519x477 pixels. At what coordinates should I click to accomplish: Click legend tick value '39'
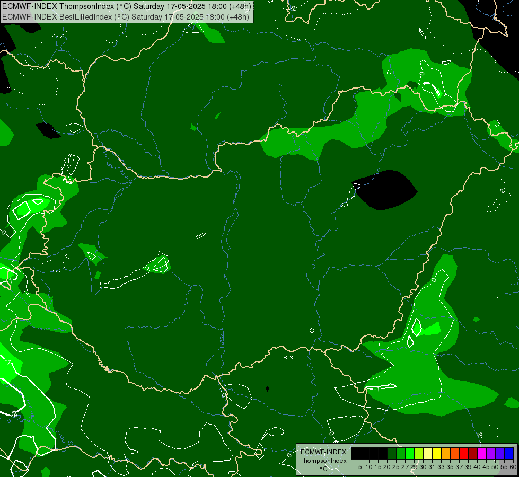468,467
